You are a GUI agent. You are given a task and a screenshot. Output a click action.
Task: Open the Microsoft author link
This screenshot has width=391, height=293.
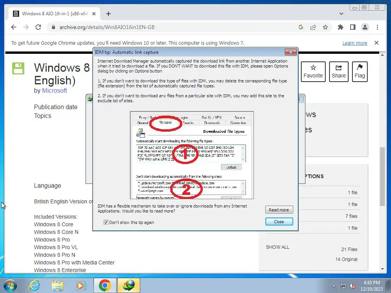54,90
